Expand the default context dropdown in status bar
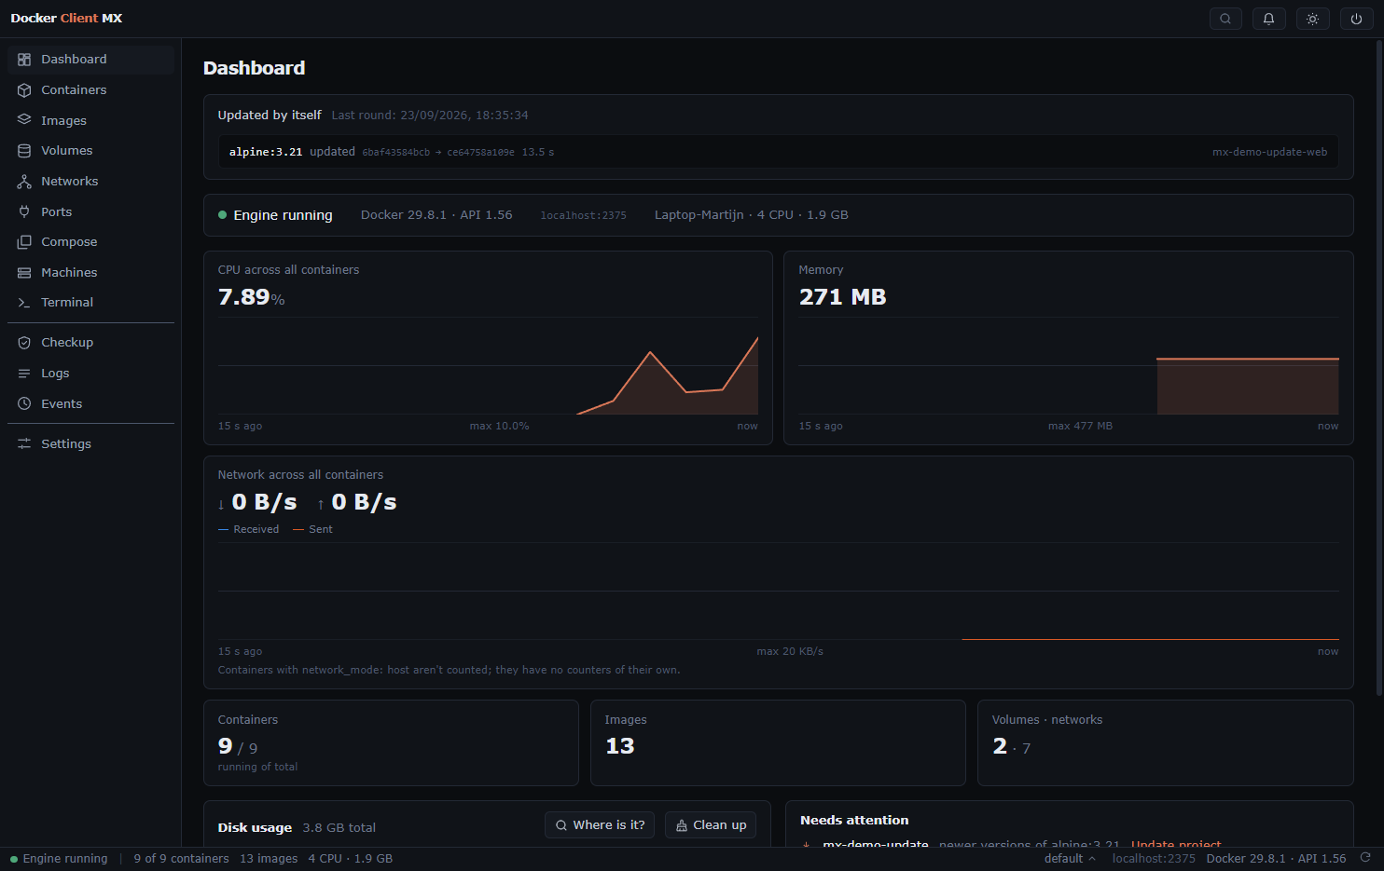 tap(1070, 858)
